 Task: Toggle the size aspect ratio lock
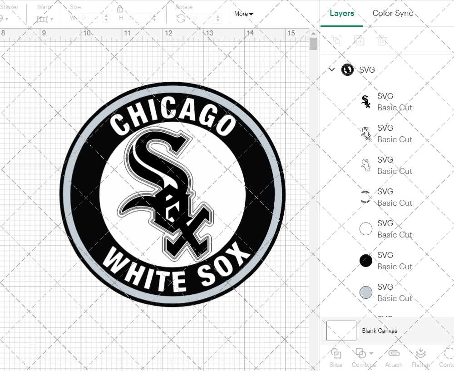[x=119, y=9]
